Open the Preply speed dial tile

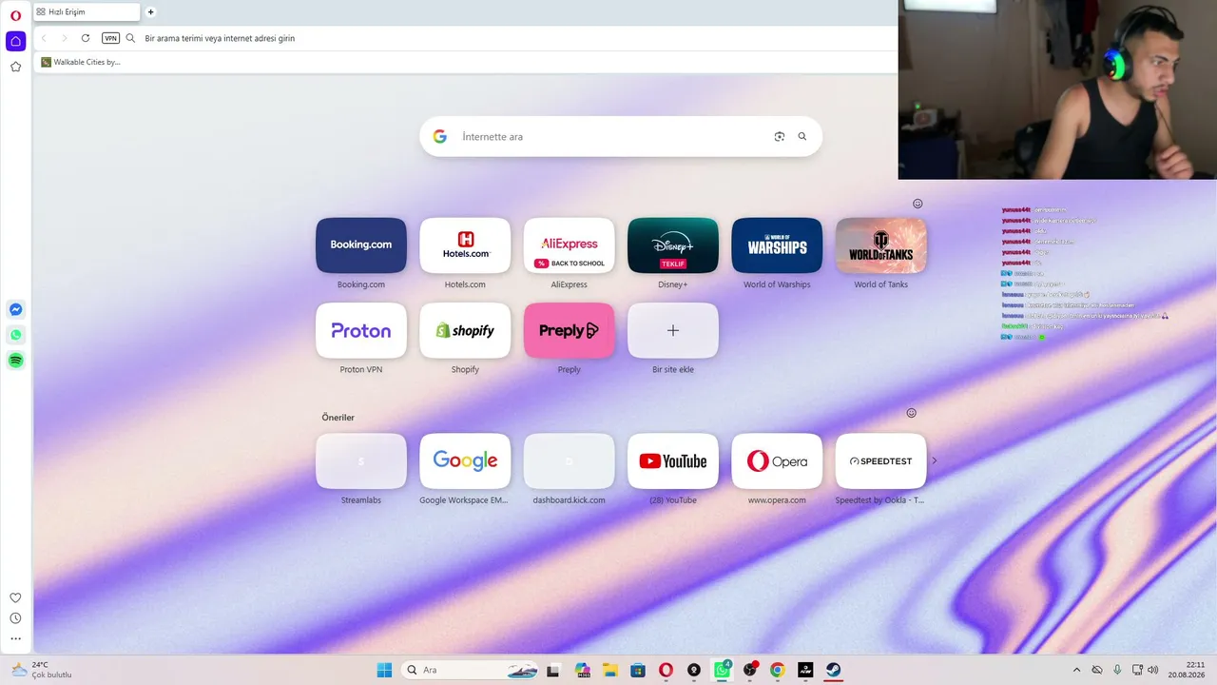(569, 330)
